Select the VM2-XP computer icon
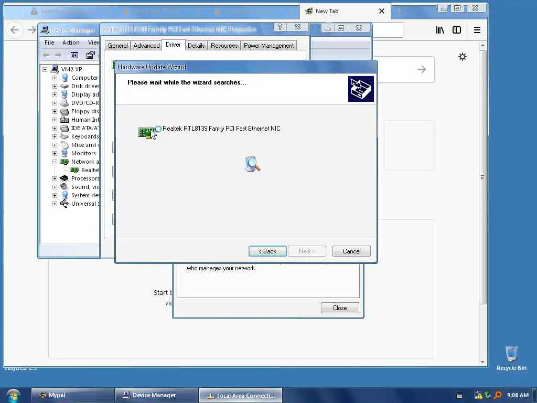The height and width of the screenshot is (403, 537). (55, 69)
